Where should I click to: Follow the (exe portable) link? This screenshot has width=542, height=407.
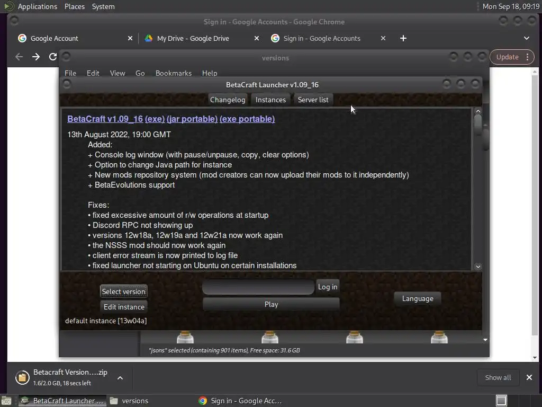point(247,119)
